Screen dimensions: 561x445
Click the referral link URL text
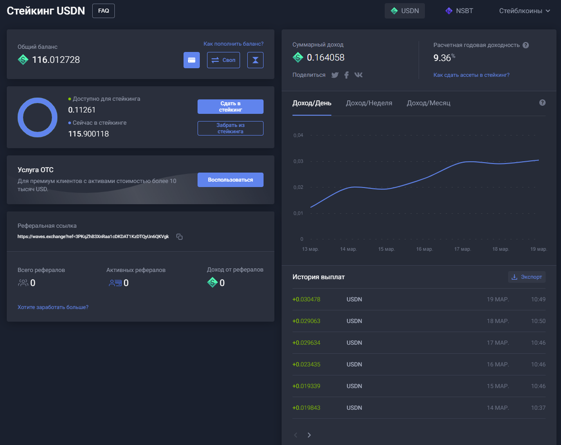click(93, 237)
